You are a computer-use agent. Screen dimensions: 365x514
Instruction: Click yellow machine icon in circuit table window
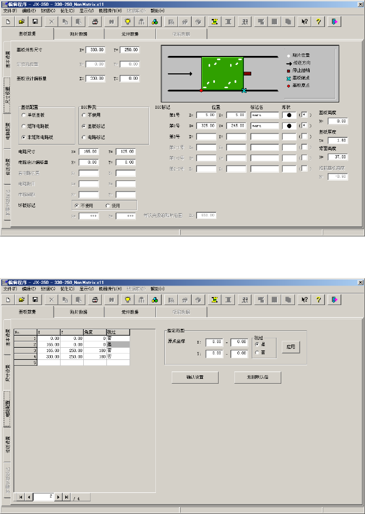click(x=214, y=300)
